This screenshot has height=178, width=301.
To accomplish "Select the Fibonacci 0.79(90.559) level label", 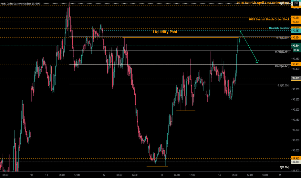I will click(x=283, y=38).
